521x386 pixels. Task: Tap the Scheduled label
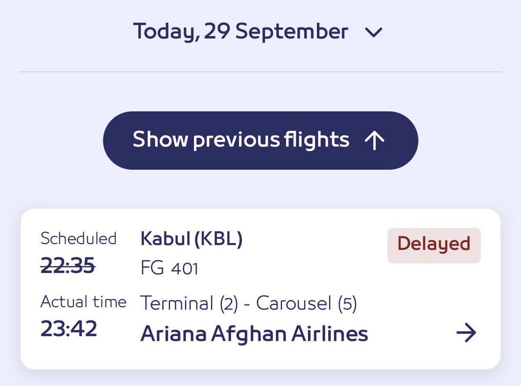(x=79, y=238)
